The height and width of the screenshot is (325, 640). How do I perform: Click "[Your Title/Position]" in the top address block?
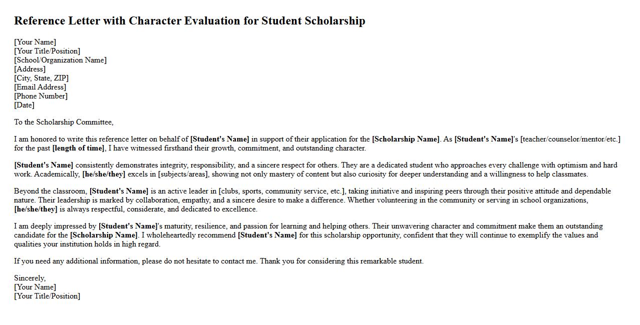click(x=47, y=51)
